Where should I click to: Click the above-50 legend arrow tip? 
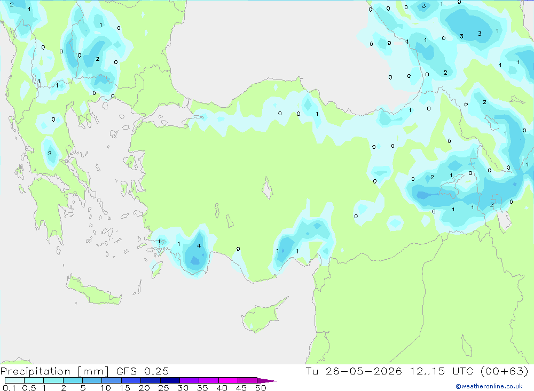(268, 380)
